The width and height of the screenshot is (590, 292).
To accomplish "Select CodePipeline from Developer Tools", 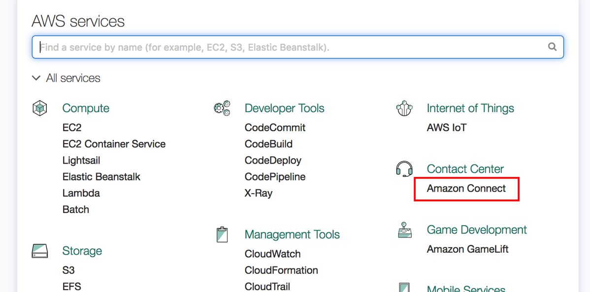I will click(x=275, y=176).
